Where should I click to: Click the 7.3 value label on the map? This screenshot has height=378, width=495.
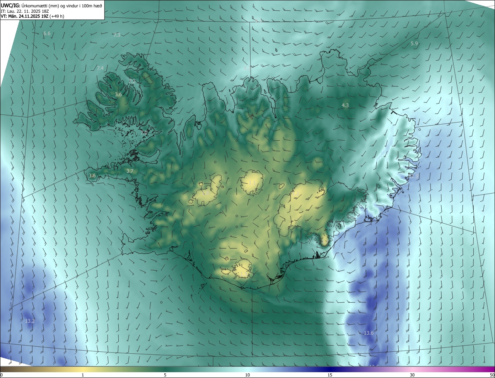(117, 35)
